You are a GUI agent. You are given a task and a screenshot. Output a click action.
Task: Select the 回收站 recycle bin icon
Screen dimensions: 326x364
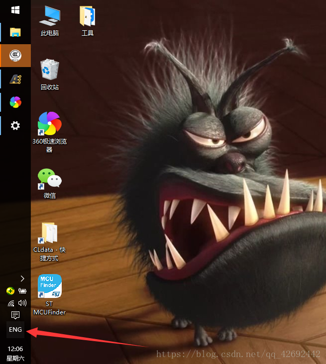pyautogui.click(x=50, y=74)
